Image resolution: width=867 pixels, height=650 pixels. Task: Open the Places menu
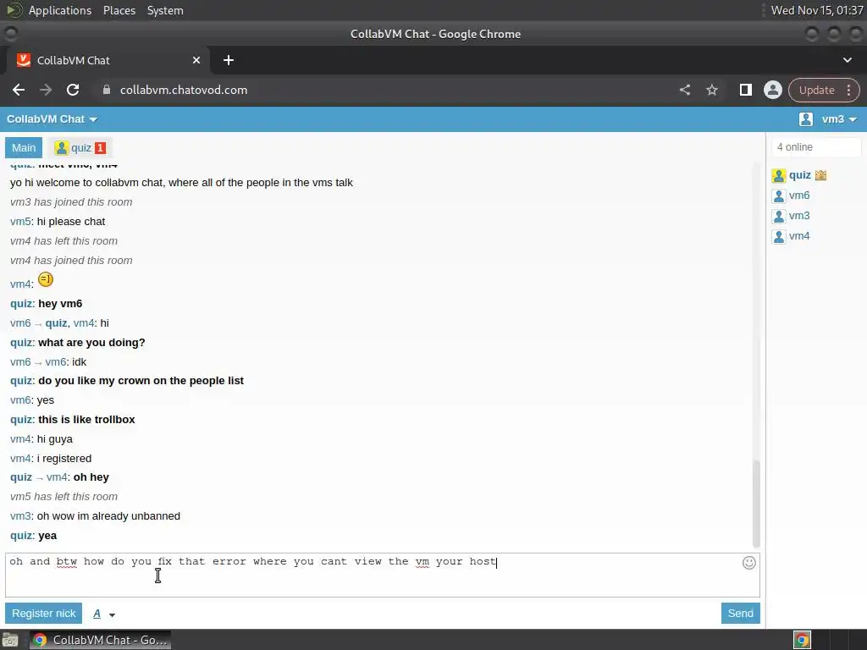click(119, 10)
